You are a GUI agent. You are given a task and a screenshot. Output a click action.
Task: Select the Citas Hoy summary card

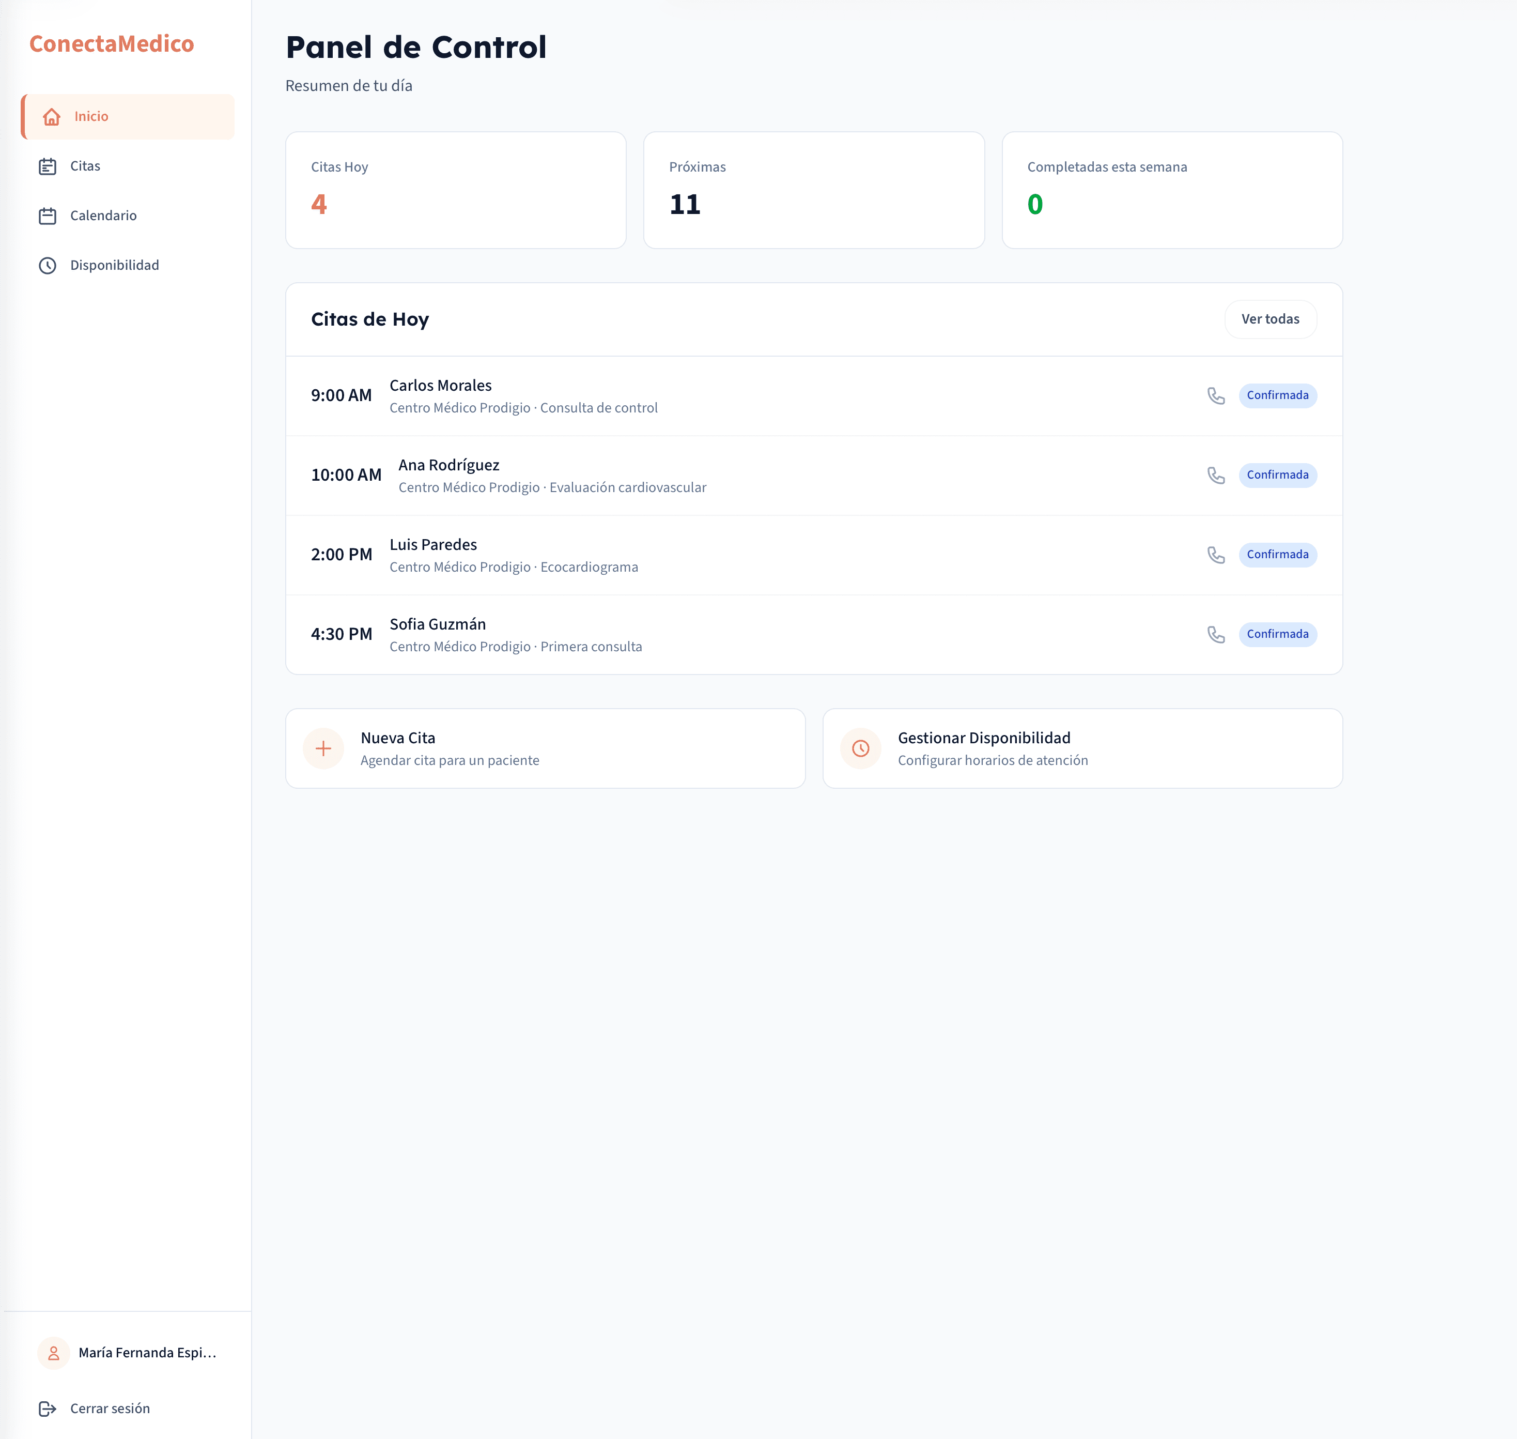point(456,190)
